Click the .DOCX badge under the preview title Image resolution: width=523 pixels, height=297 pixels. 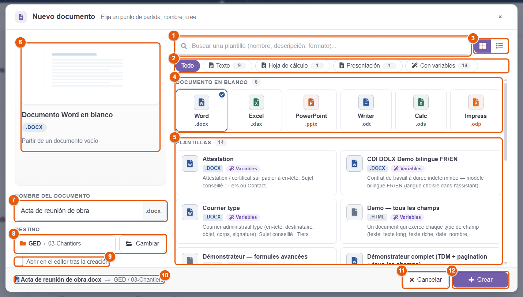pos(34,127)
